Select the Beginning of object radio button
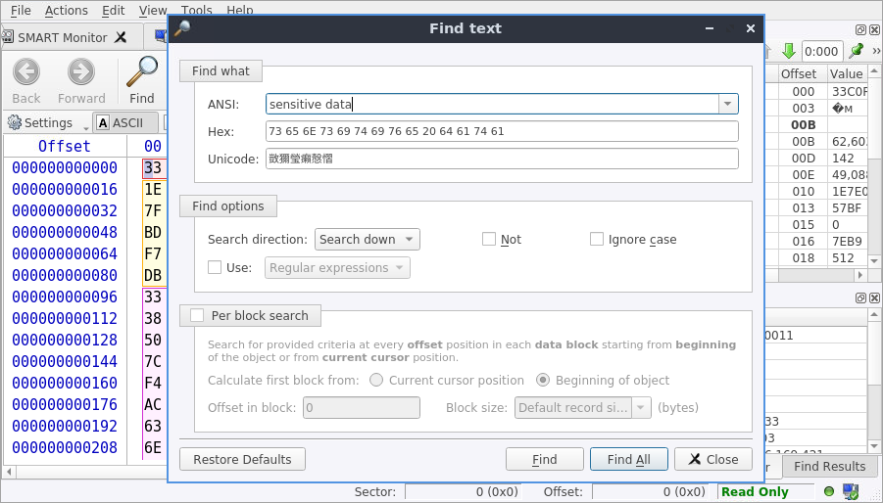This screenshot has width=883, height=503. point(543,381)
